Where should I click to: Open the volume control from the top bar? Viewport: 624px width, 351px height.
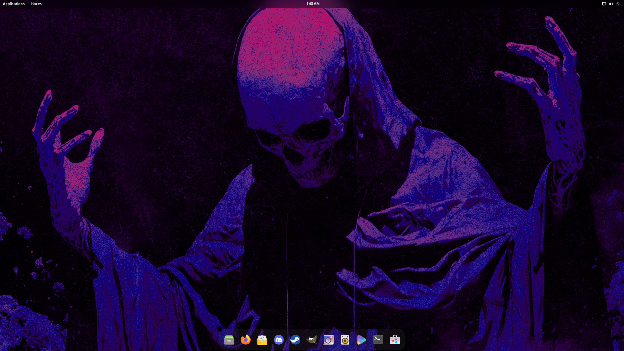[611, 4]
